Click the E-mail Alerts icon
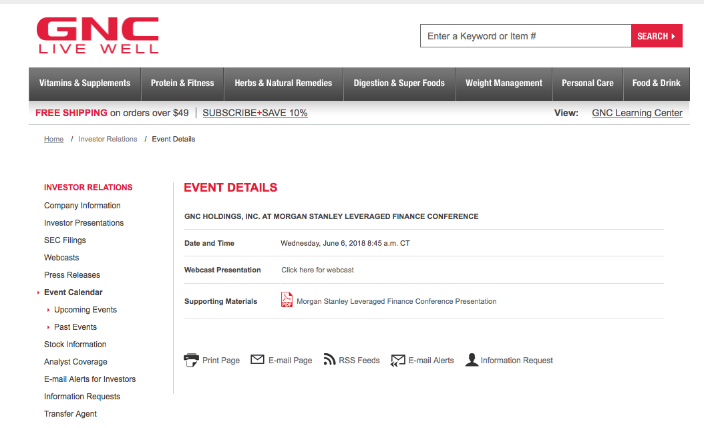 (399, 359)
